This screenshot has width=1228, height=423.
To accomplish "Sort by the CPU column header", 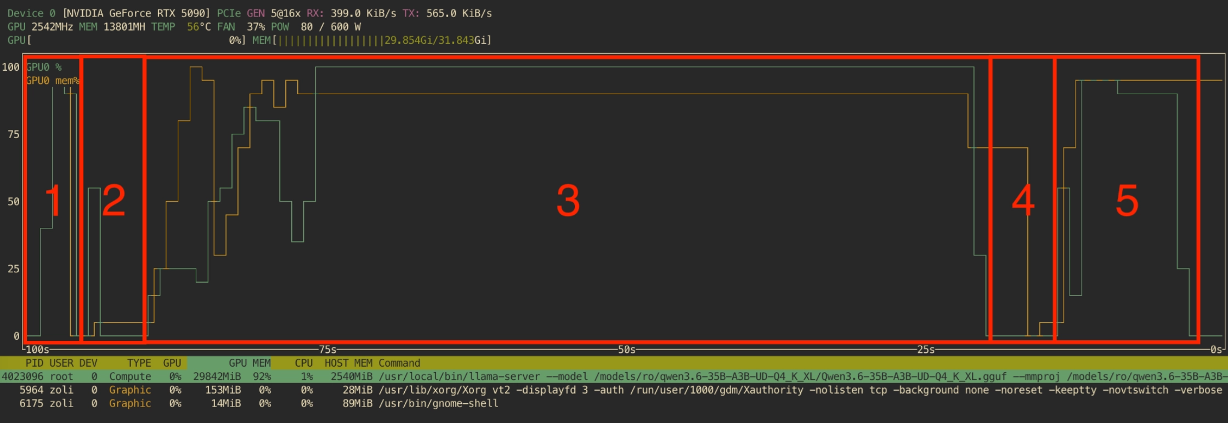I will (x=304, y=363).
